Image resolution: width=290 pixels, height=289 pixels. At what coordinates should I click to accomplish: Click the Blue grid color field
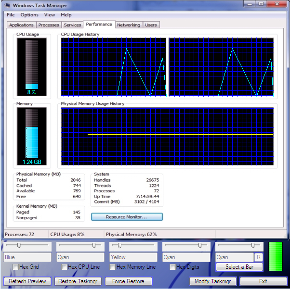27,257
